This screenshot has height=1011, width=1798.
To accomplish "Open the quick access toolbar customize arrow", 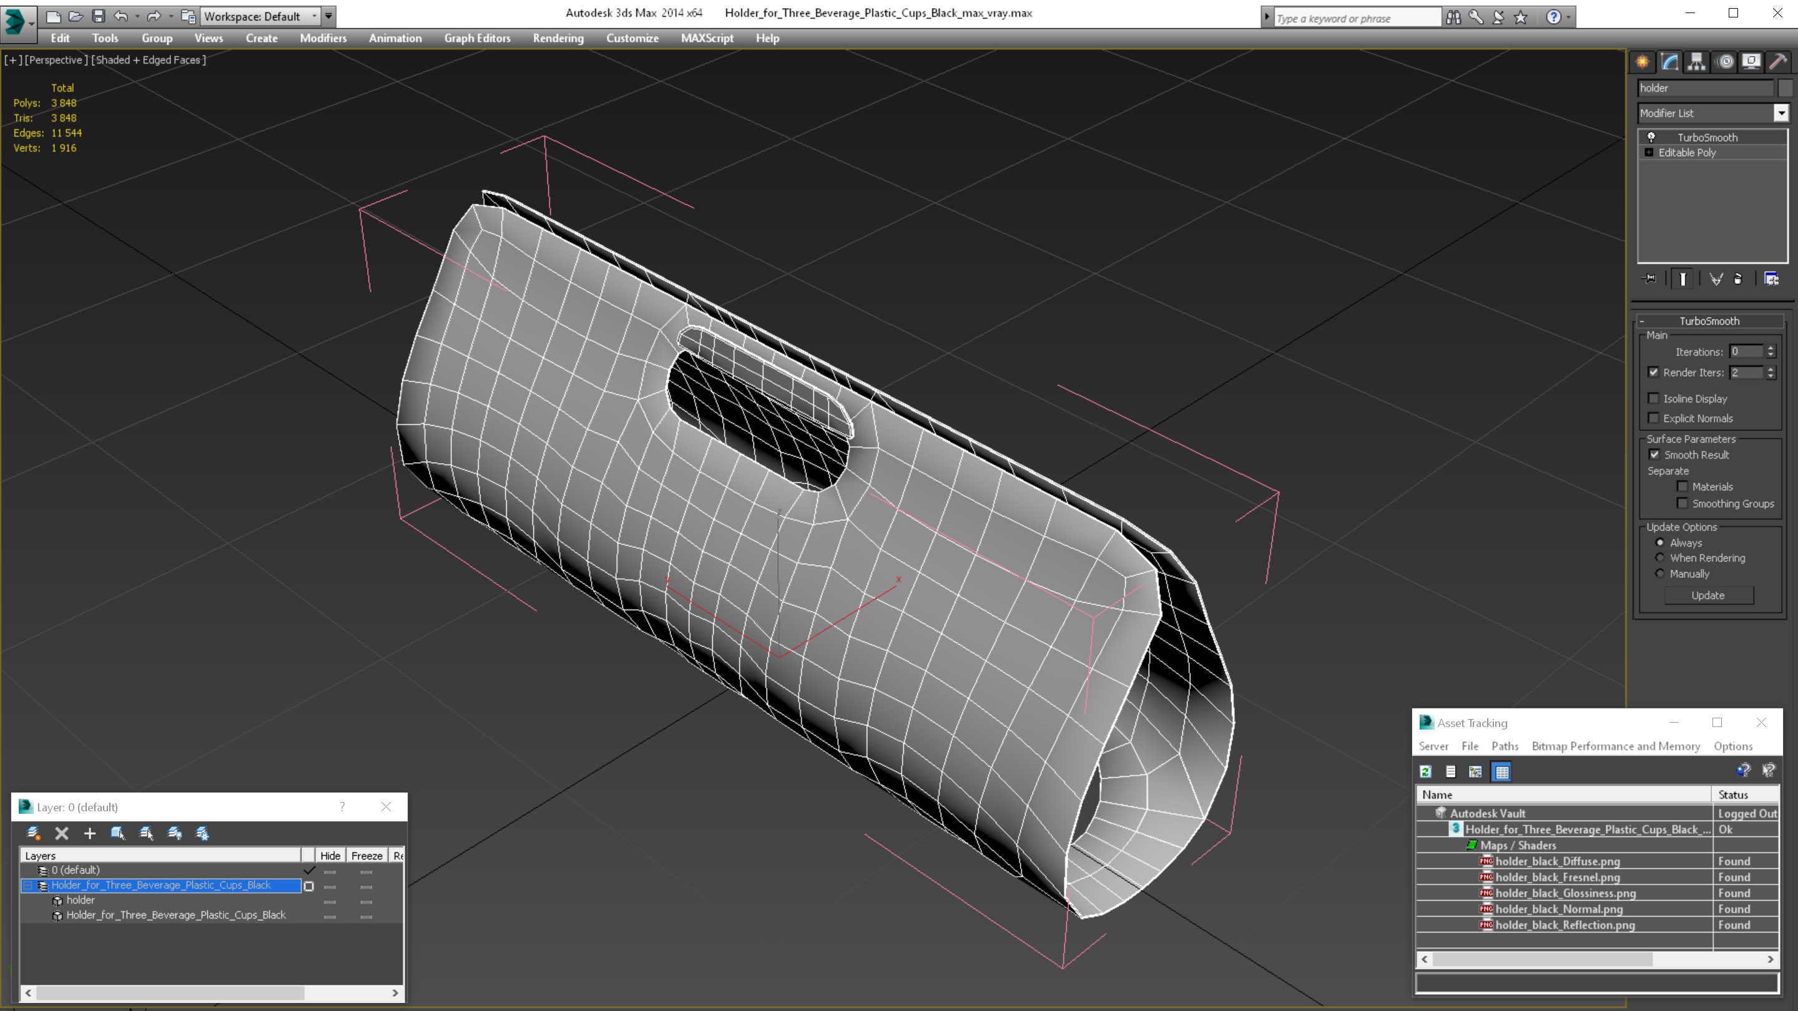I will [x=329, y=16].
